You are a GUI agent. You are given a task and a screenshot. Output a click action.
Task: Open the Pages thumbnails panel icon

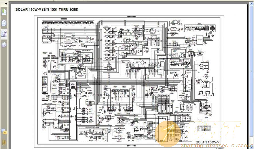4,23
